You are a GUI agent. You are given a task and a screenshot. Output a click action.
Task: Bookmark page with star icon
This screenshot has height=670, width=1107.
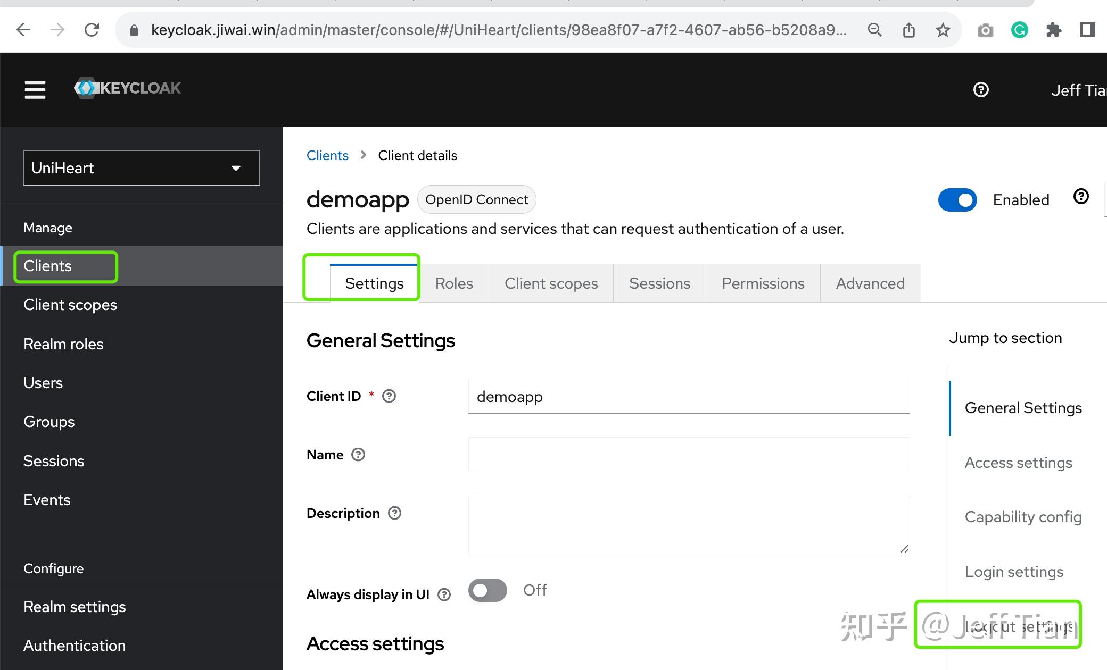pos(943,30)
